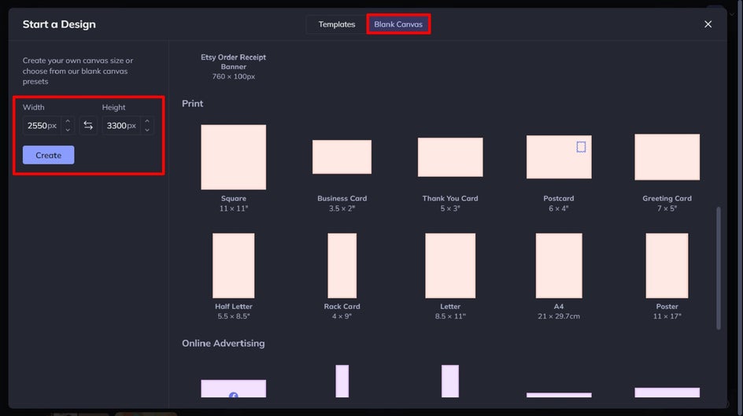Image resolution: width=743 pixels, height=416 pixels.
Task: Choose the Greeting Card preset thumbnail
Action: pos(667,157)
